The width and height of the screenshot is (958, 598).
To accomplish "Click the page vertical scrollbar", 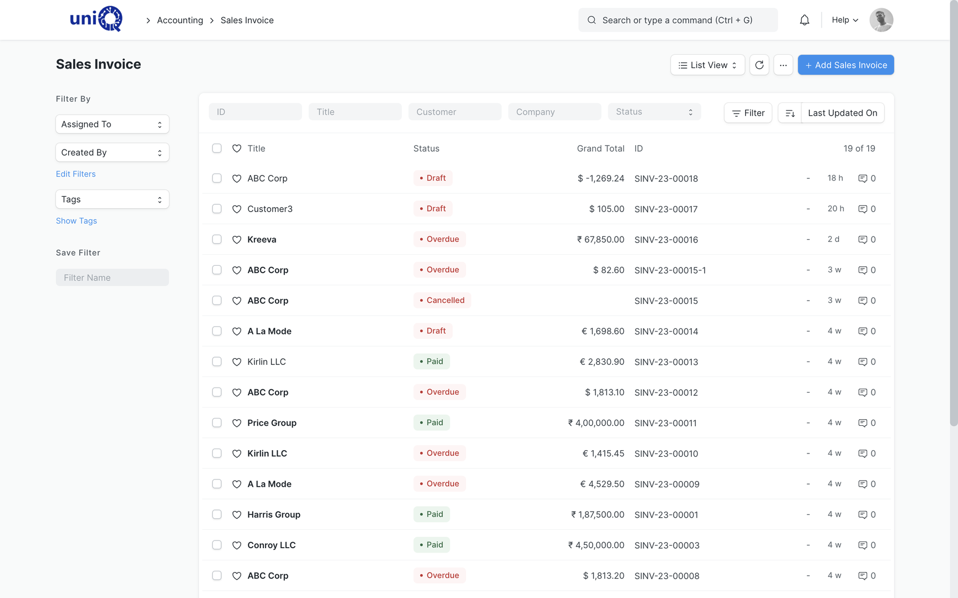I will point(954,213).
